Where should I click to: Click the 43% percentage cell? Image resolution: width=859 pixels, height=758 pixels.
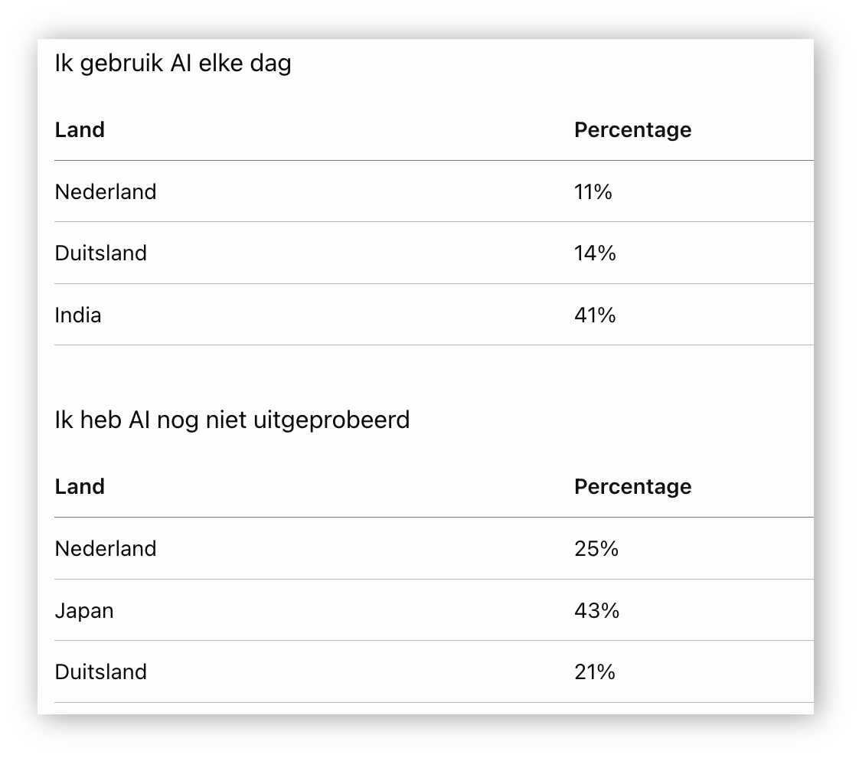coord(596,610)
